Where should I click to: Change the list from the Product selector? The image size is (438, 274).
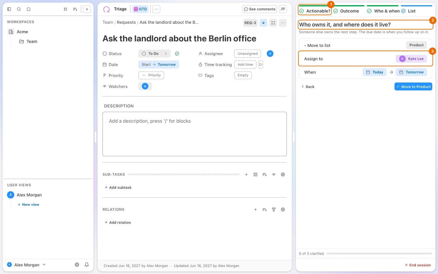[x=416, y=45]
